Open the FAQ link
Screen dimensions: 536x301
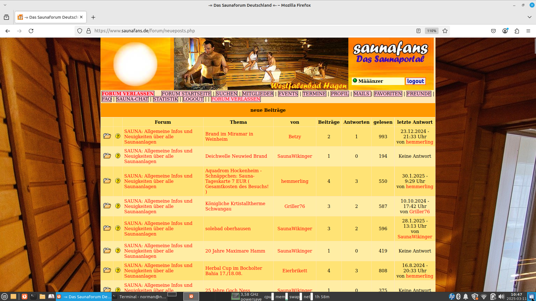tap(107, 99)
